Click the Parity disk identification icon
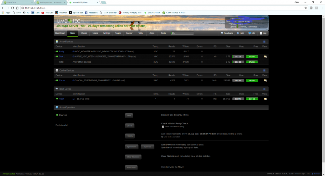The width and height of the screenshot is (325, 176). coord(73,52)
